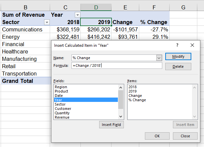The height and width of the screenshot is (147, 204).
Task: Click the Delete button
Action: [x=178, y=66]
